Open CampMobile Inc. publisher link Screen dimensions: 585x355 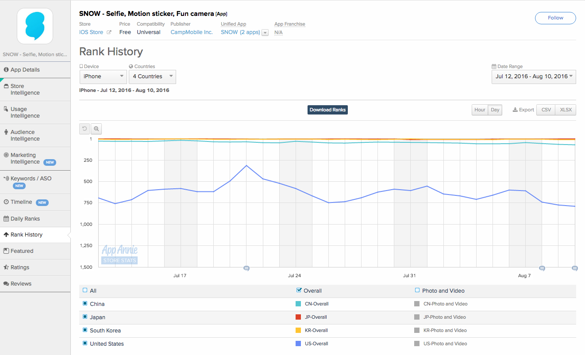tap(192, 32)
